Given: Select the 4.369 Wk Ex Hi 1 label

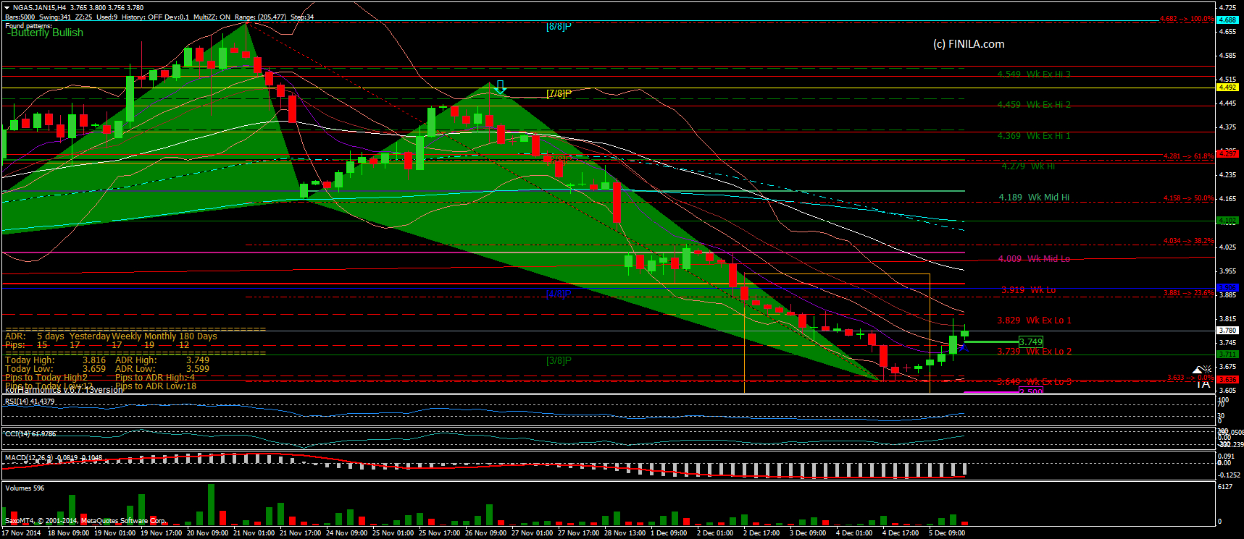Looking at the screenshot, I should coord(1034,136).
